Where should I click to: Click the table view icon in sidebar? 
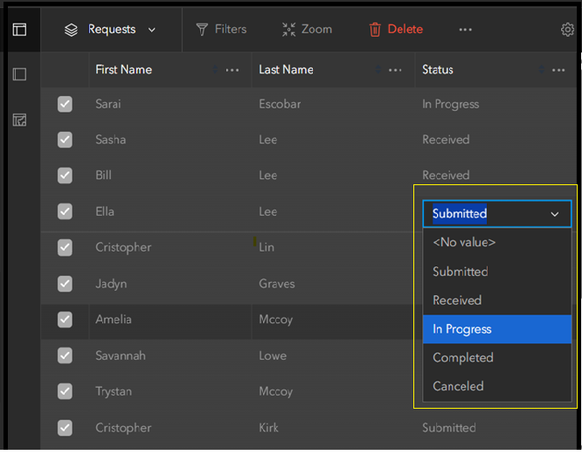(x=19, y=30)
